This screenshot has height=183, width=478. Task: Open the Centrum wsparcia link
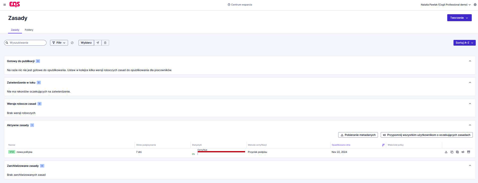point(240,5)
